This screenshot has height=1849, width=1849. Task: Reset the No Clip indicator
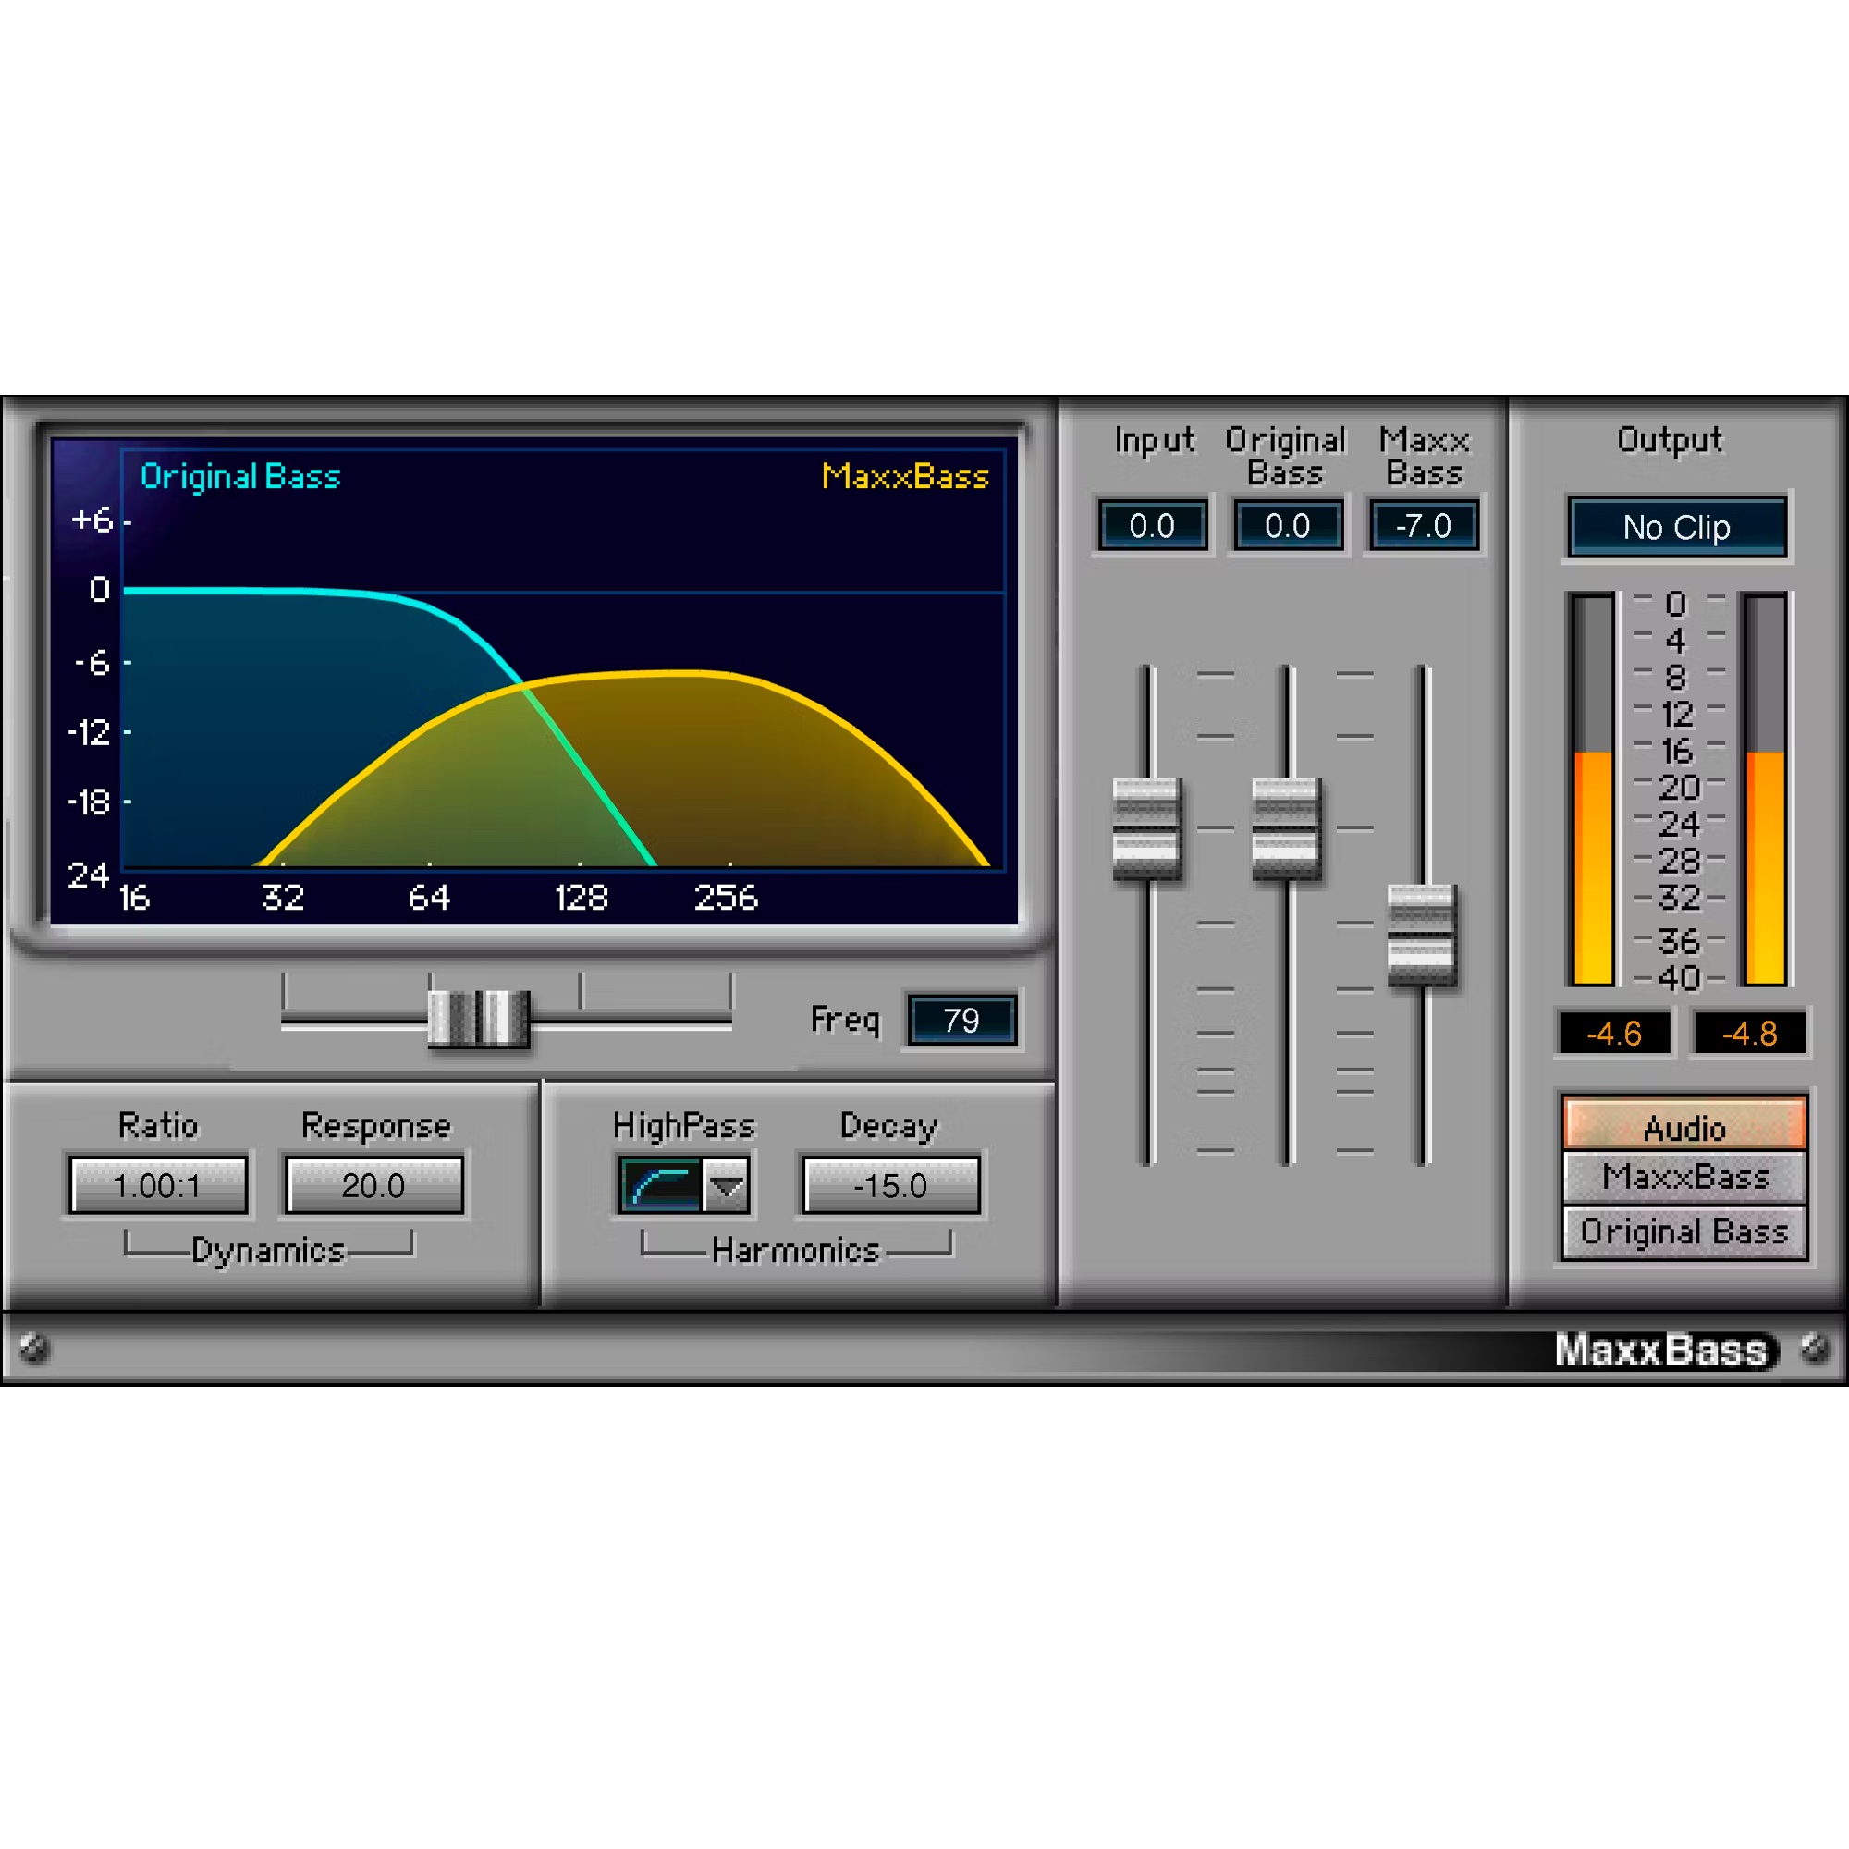point(1676,527)
